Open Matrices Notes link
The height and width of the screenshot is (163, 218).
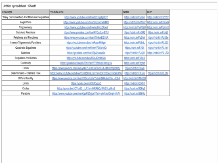tap(134, 53)
